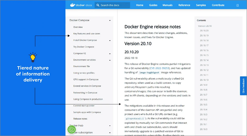The height and width of the screenshot is (136, 247).
Task: Click the 2022-10-18 release date text
Action: [131, 58]
